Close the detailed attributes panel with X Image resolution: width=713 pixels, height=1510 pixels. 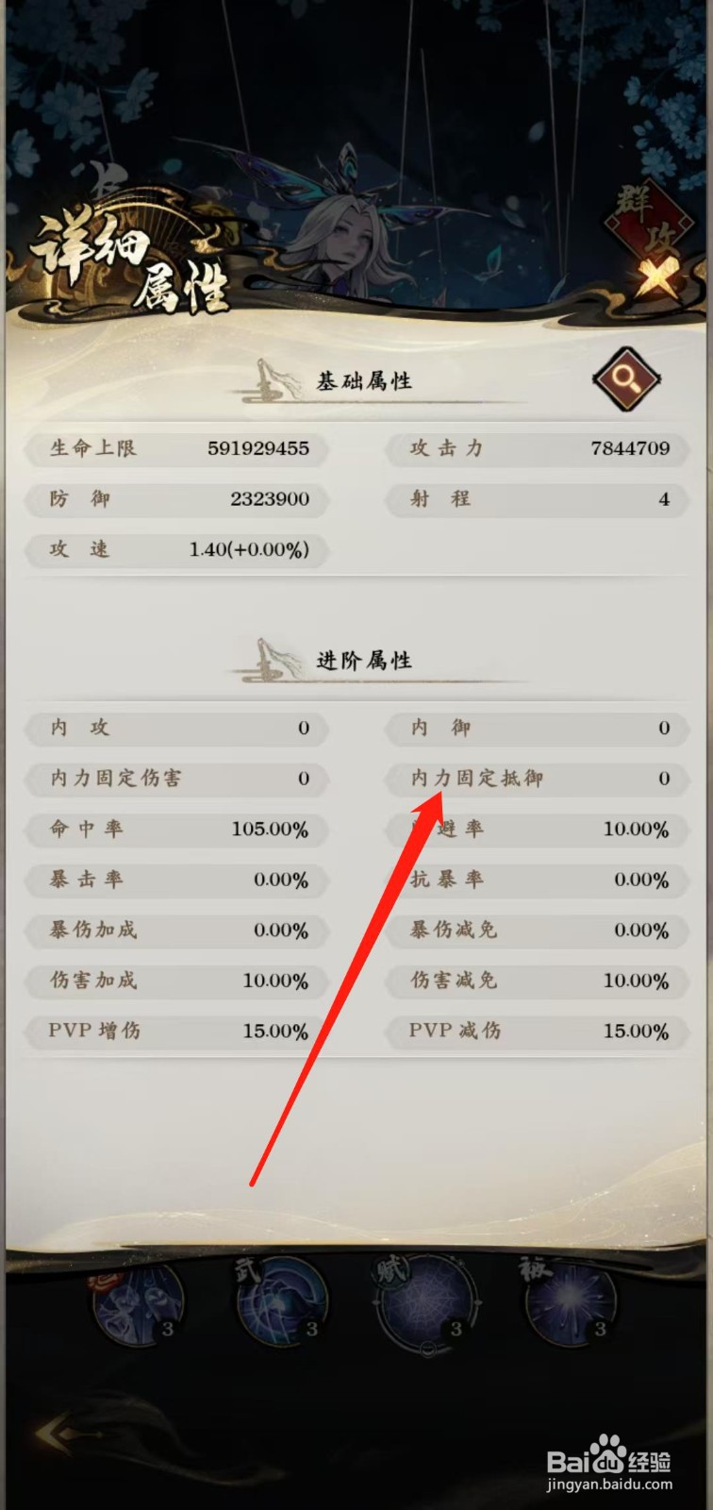click(657, 279)
